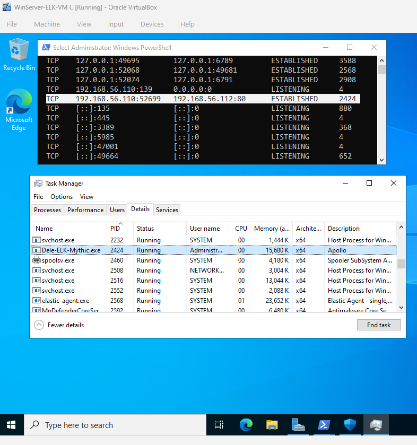417x445 pixels.
Task: Switch to the Performance tab
Action: pyautogui.click(x=85, y=210)
